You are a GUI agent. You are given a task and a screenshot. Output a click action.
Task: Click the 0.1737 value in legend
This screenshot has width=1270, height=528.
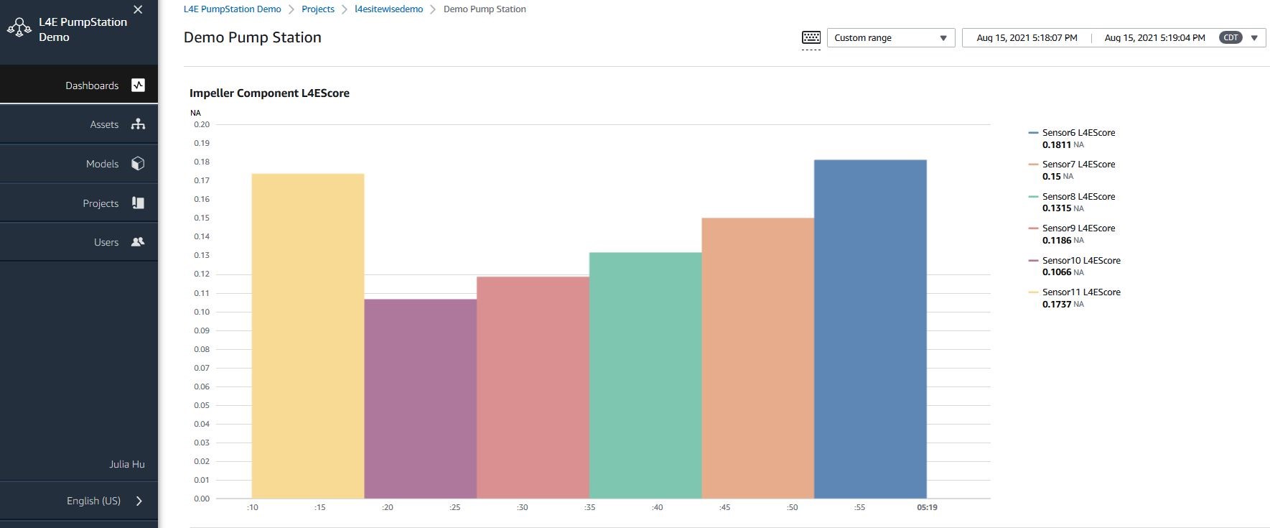point(1057,304)
